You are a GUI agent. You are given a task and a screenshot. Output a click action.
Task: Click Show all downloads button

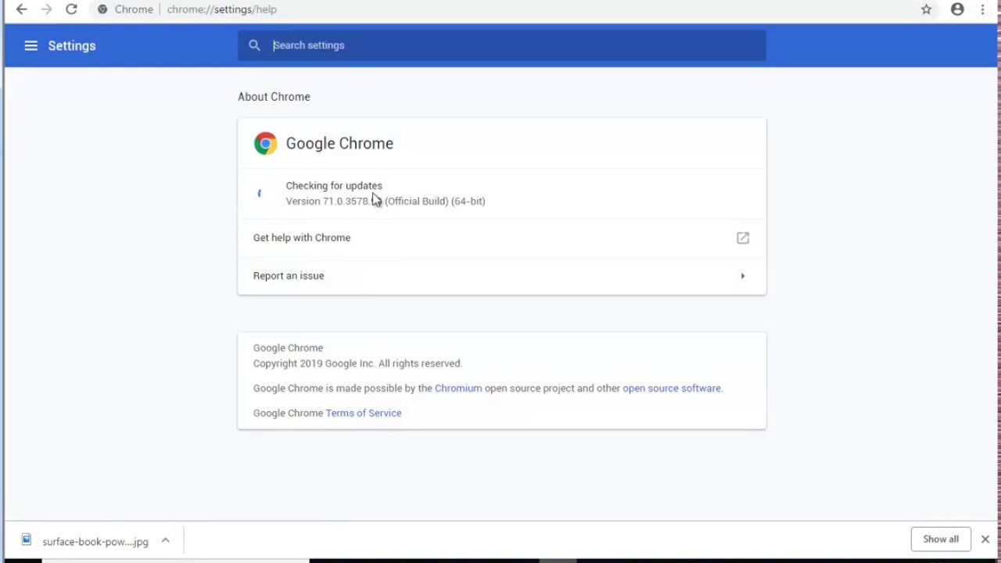(x=940, y=539)
